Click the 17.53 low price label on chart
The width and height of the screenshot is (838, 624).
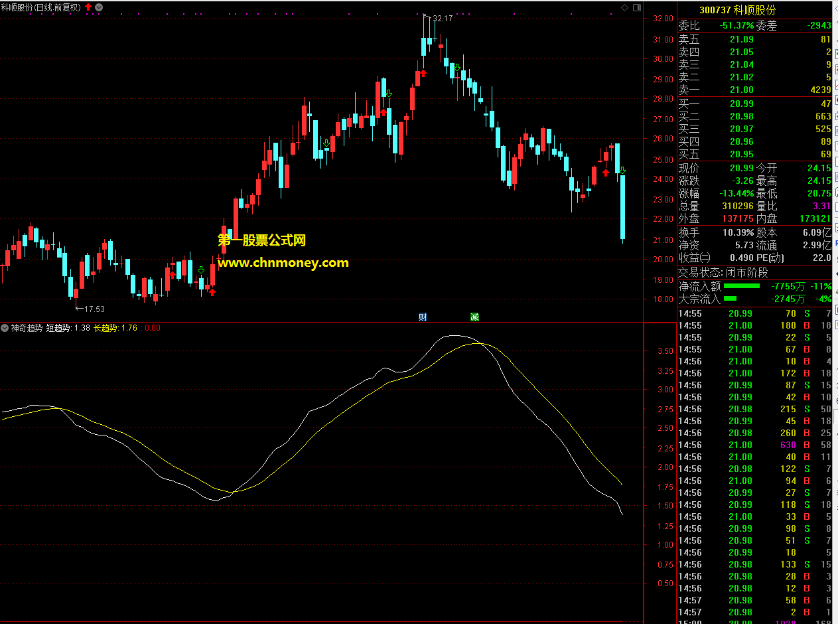(95, 309)
